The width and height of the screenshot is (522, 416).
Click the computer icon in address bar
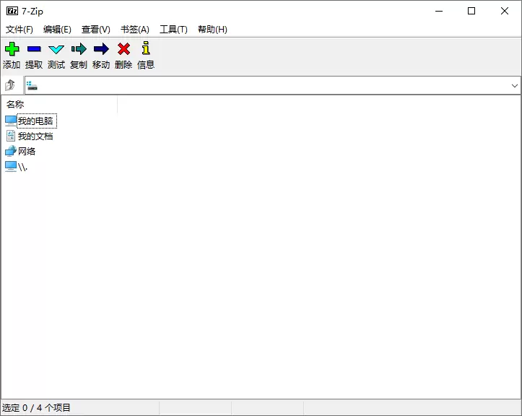coord(32,86)
